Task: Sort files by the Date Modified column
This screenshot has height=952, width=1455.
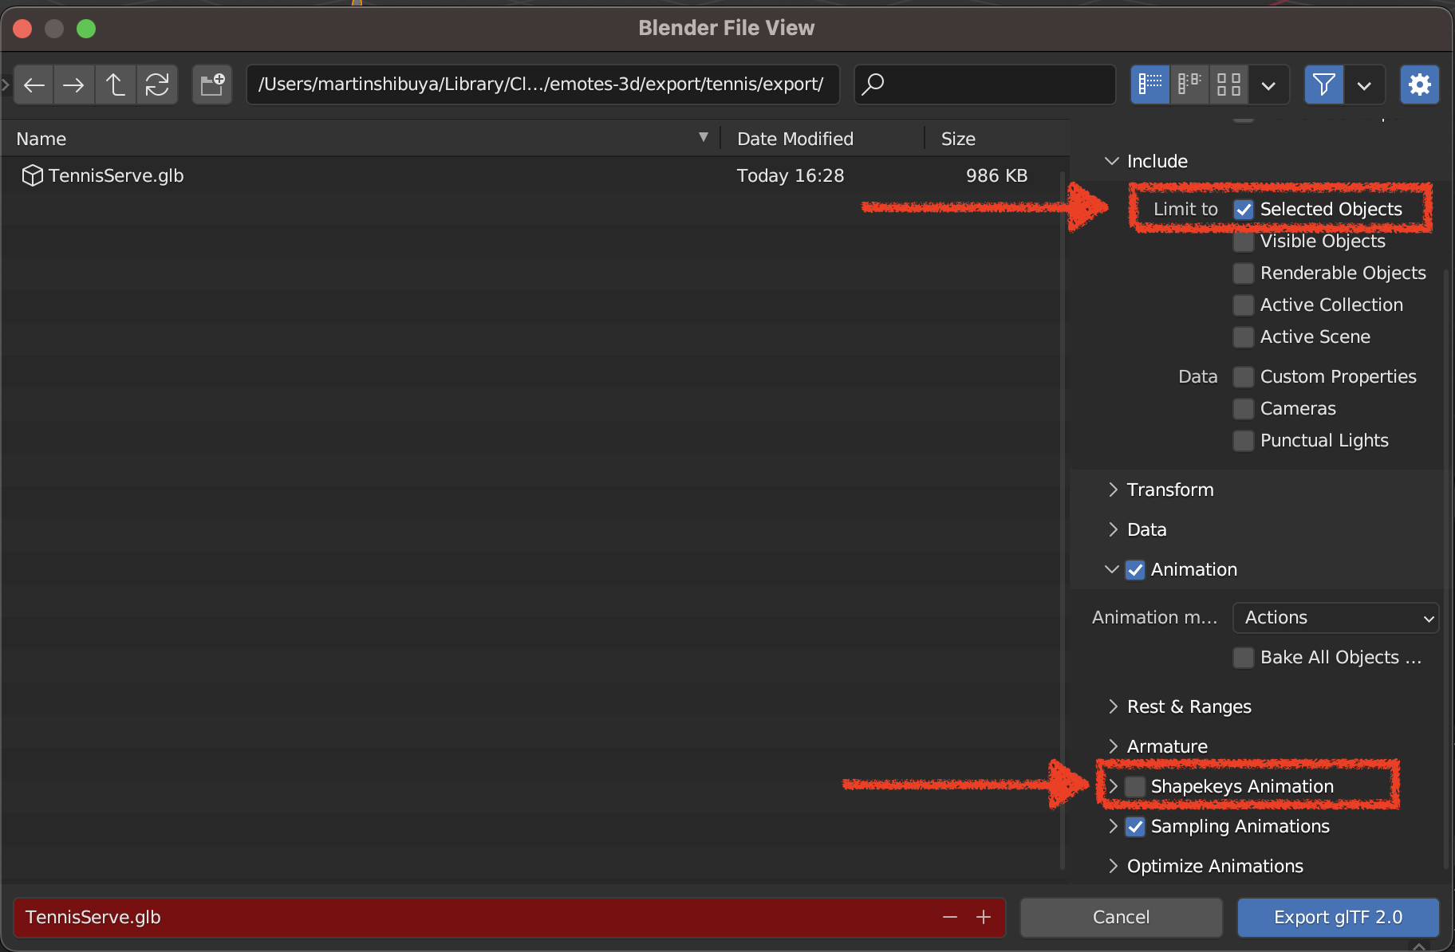Action: 795,140
